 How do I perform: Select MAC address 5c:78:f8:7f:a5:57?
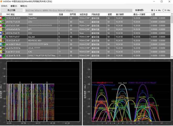13,37
